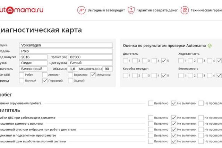Click the 30-day technical guarantee badge icon
The image size is (222, 148).
point(185,10)
